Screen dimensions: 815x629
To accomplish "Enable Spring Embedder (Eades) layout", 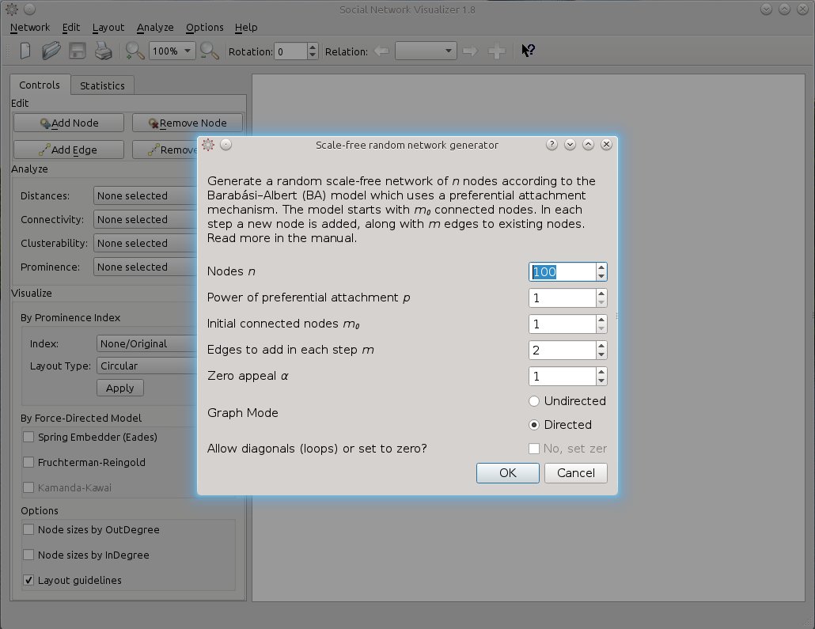I will pyautogui.click(x=28, y=438).
